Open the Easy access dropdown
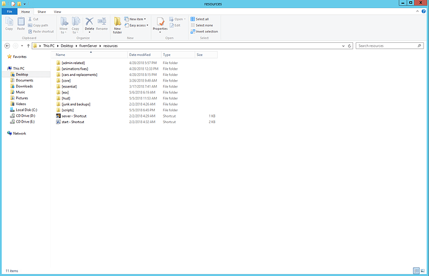 136,25
